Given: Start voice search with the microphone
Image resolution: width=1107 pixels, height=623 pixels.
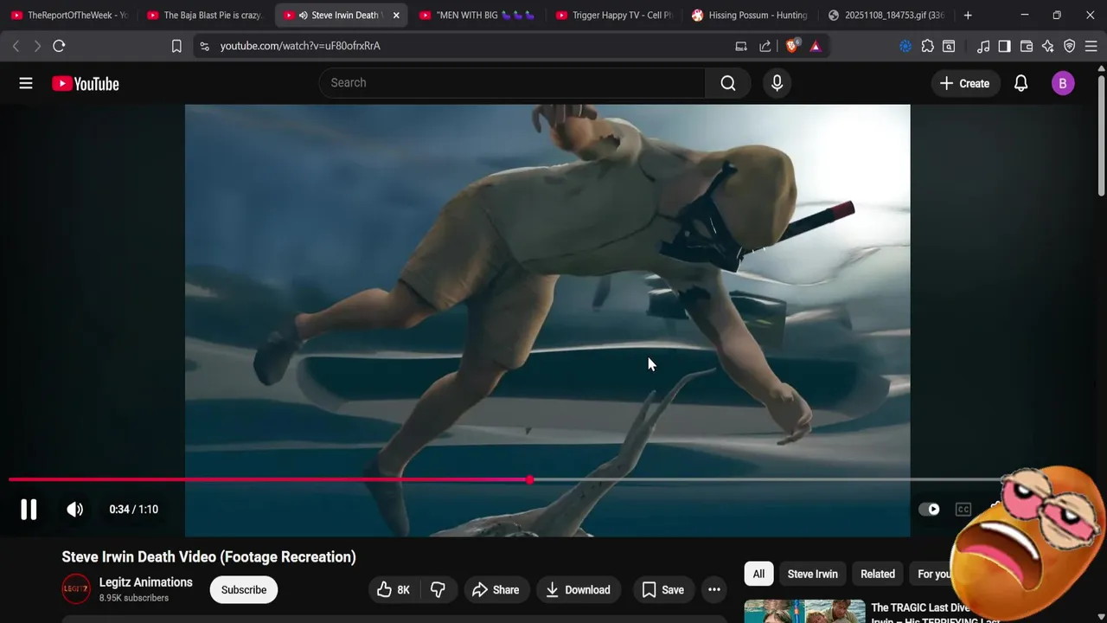Looking at the screenshot, I should tap(777, 83).
